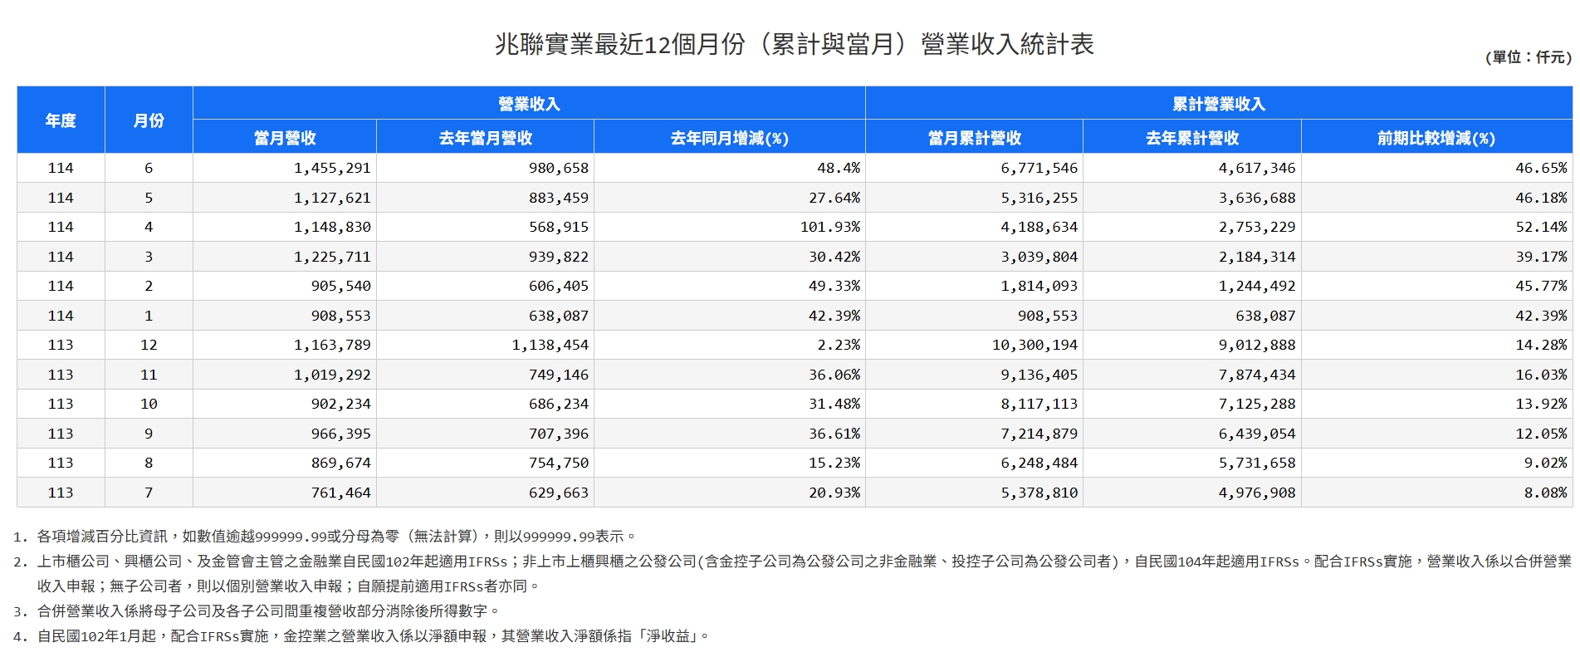Click the value 883,459
Image resolution: width=1580 pixels, height=667 pixels.
tap(559, 198)
